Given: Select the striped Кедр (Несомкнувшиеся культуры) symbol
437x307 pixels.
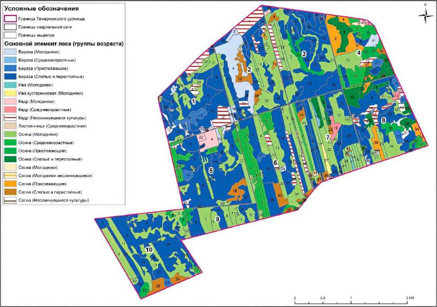Looking at the screenshot, I should (x=10, y=118).
